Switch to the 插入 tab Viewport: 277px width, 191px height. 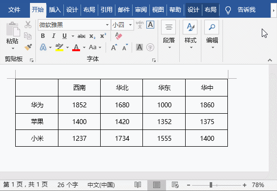pos(55,9)
